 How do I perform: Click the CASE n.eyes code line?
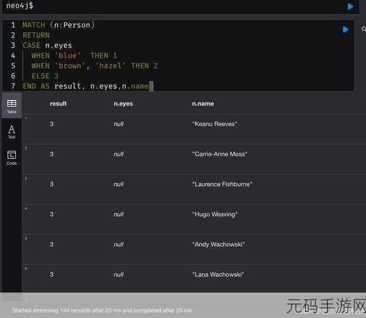click(x=47, y=45)
